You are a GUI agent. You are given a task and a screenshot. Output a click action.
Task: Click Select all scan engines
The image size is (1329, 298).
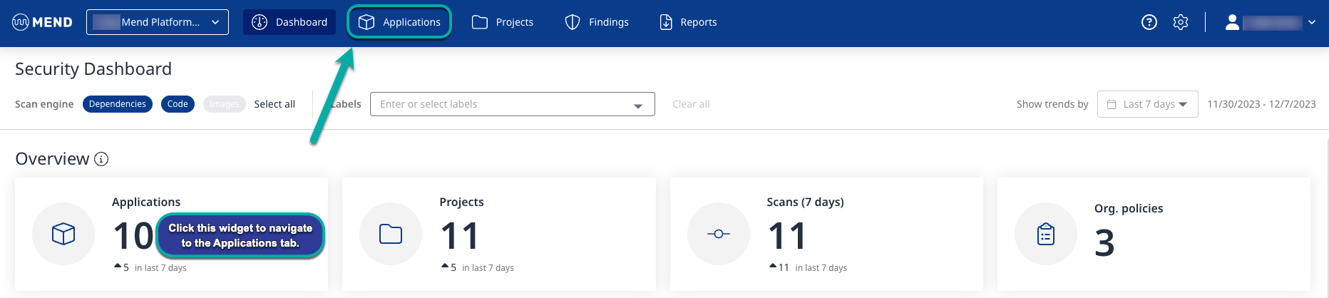coord(274,104)
